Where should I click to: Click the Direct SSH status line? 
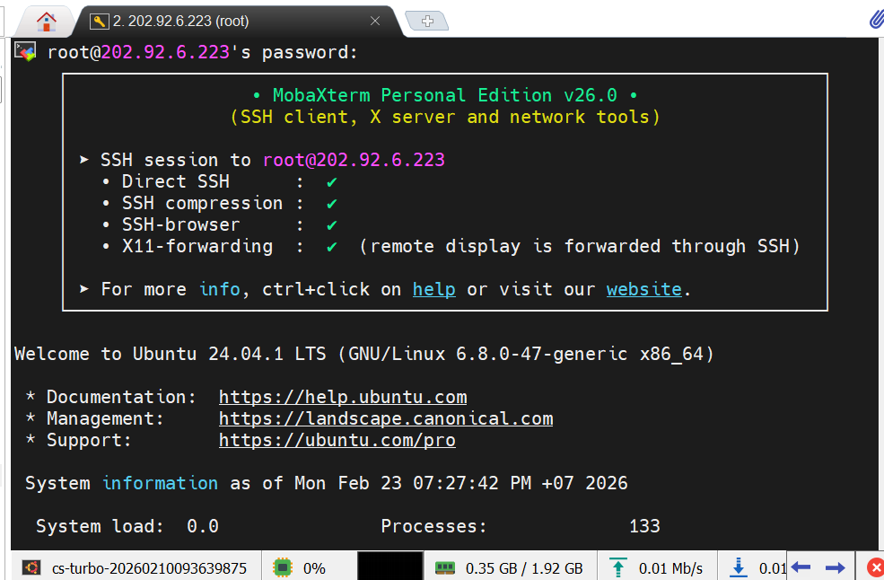click(221, 181)
